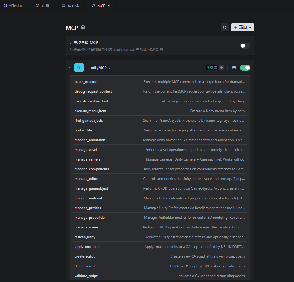Screen dimensions: 294x282
Task: Click the gear icon on 设置 tab
Action: coord(37,6)
